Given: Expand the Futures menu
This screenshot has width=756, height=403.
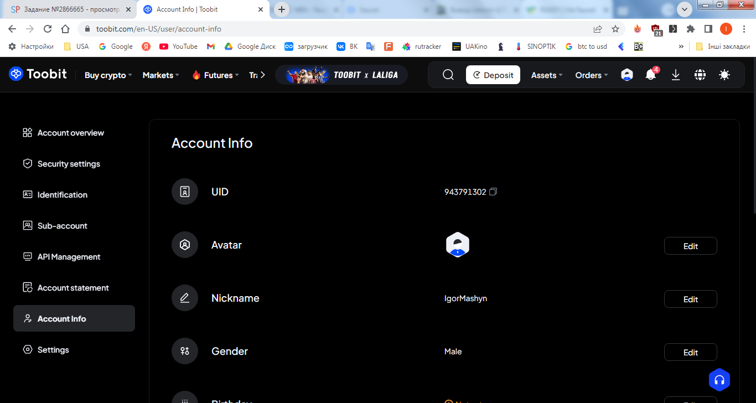Looking at the screenshot, I should 215,75.
